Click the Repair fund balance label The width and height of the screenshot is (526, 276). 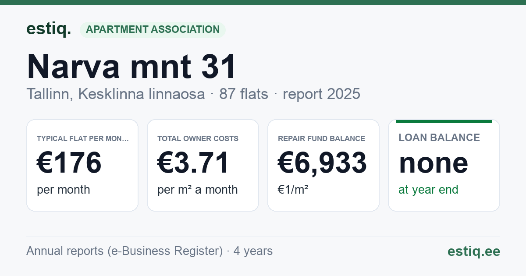[321, 138]
